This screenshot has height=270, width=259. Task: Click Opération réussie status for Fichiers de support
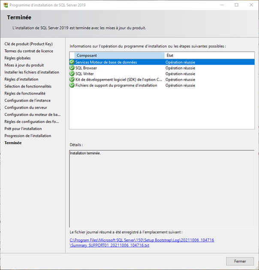tap(181, 86)
